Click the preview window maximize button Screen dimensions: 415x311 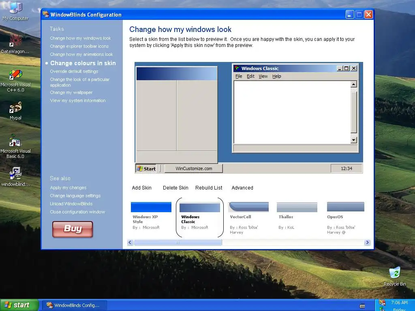point(347,68)
